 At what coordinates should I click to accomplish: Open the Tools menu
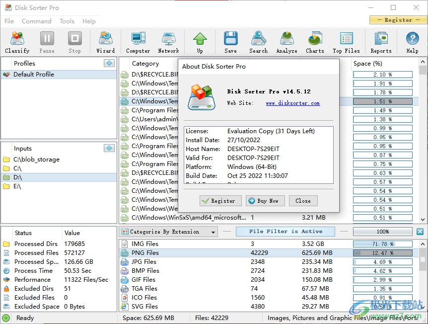click(67, 21)
